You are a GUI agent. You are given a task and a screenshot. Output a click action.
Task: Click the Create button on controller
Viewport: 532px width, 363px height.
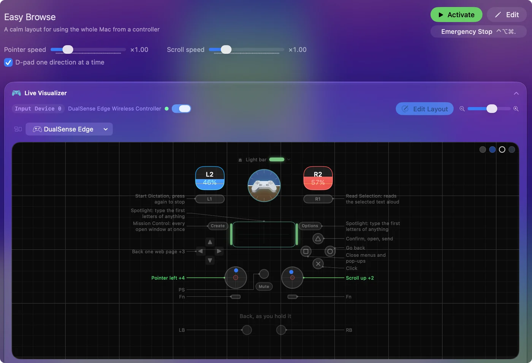point(218,226)
